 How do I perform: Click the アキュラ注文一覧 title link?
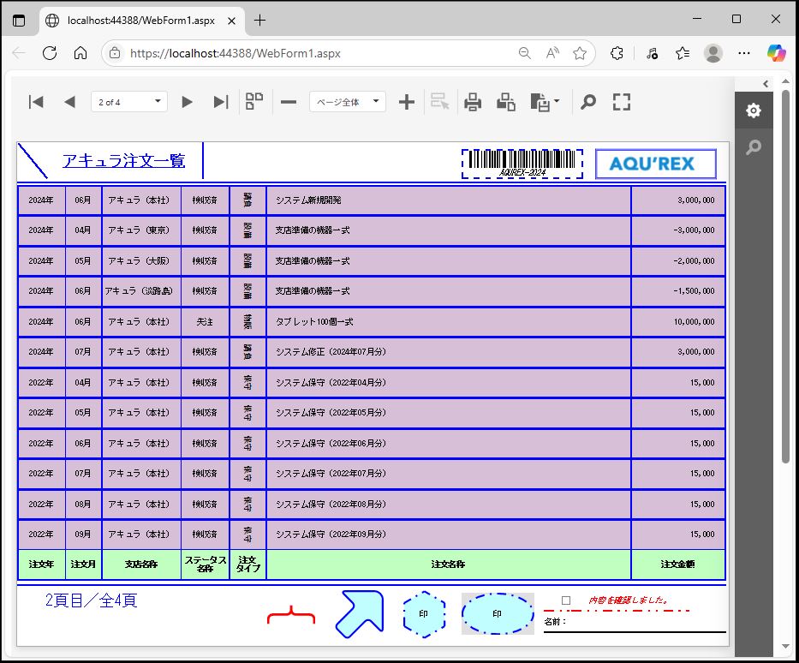[123, 160]
